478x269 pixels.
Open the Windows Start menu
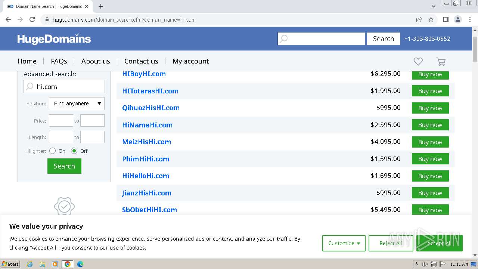click(10, 264)
